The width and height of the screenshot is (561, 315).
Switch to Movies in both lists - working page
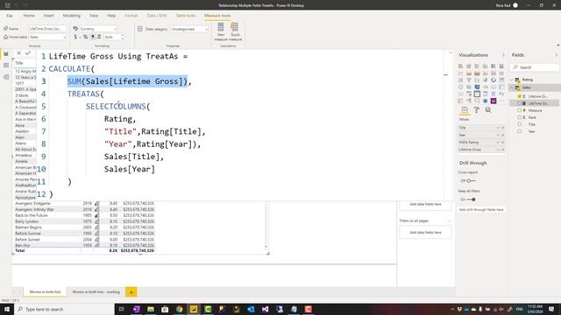point(96,291)
